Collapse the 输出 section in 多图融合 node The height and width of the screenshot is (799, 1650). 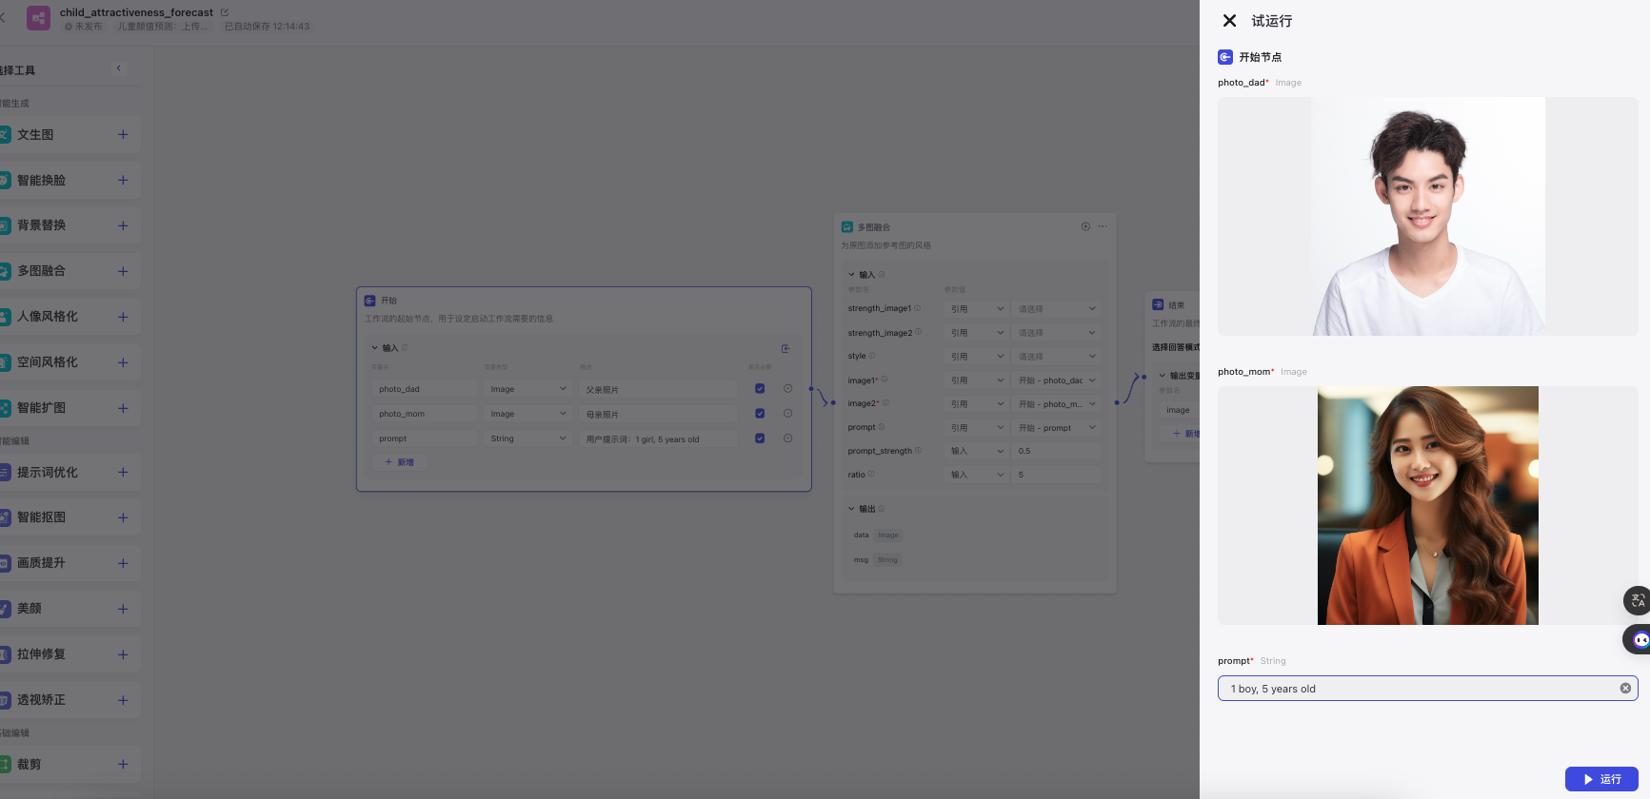pyautogui.click(x=851, y=509)
